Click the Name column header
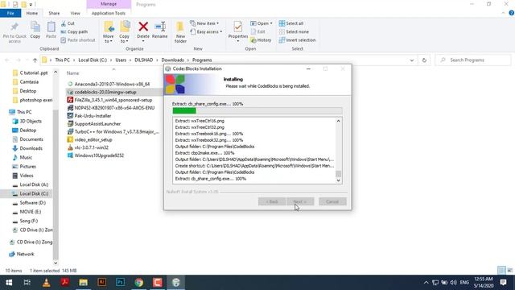Viewport: 515px width, 290px height. [73, 73]
